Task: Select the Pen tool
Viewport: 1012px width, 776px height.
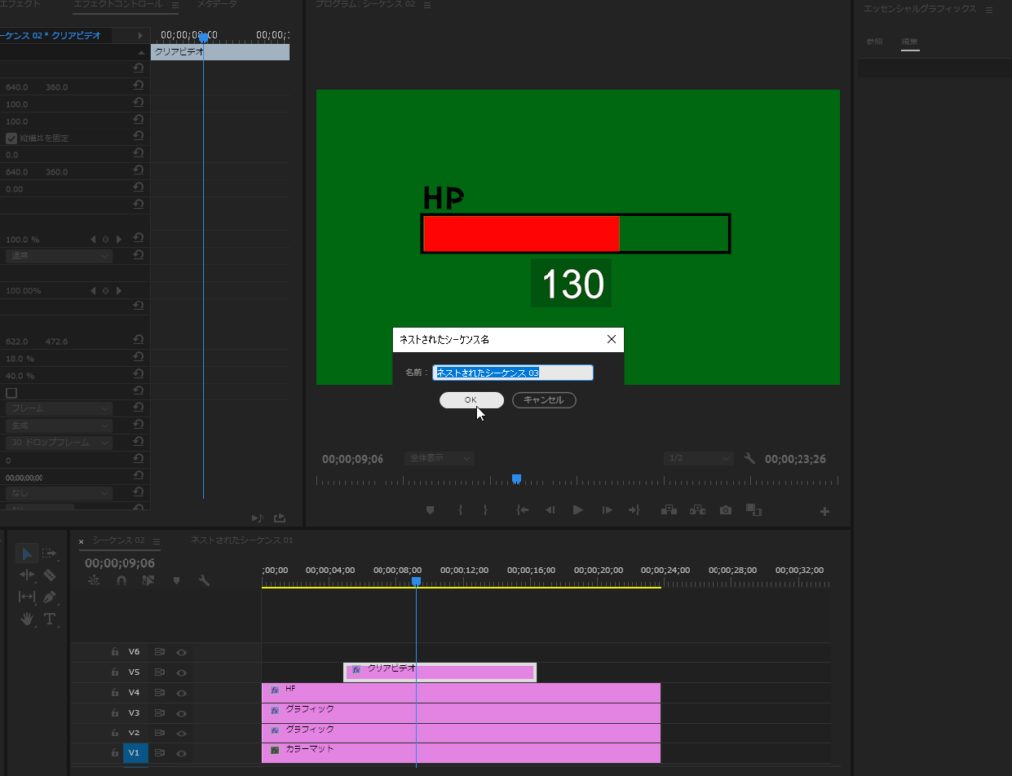Action: pos(50,598)
